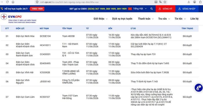
Task: Select station code JD530143
Action: coord(45,81)
